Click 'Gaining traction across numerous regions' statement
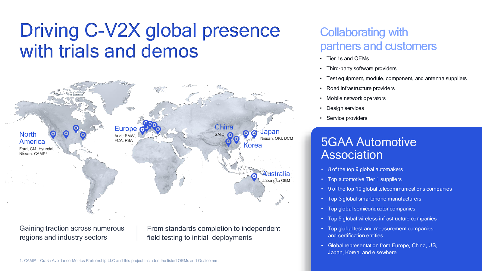The width and height of the screenshot is (482, 271). coord(72,233)
